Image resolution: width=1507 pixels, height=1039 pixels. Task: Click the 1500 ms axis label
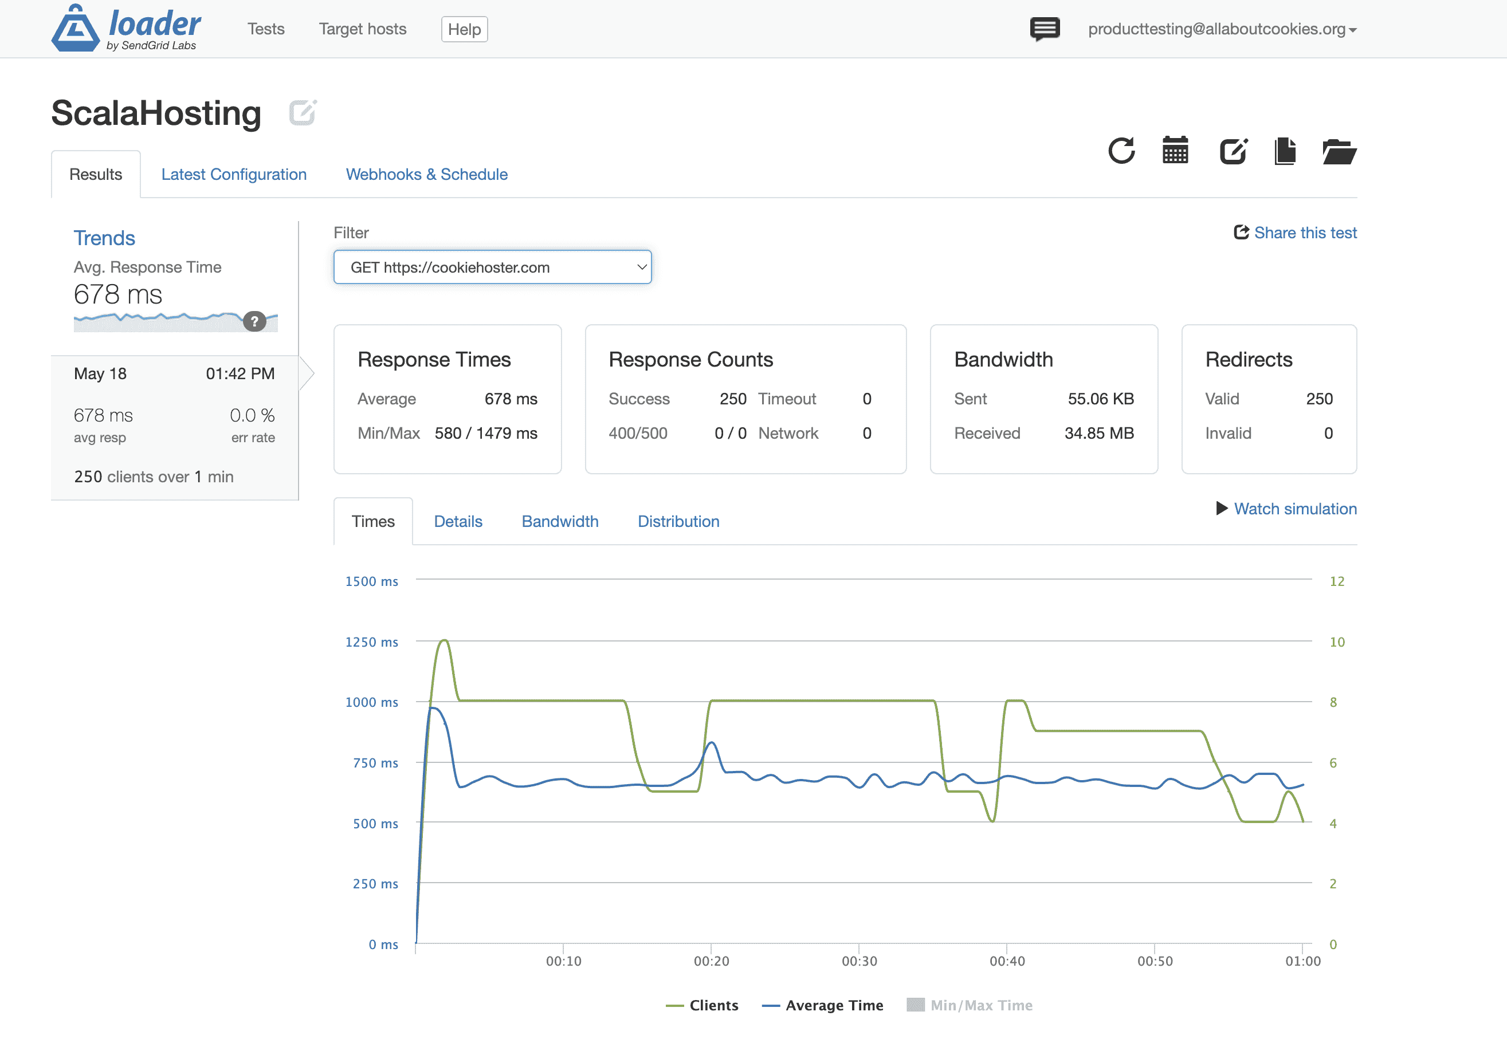click(371, 581)
